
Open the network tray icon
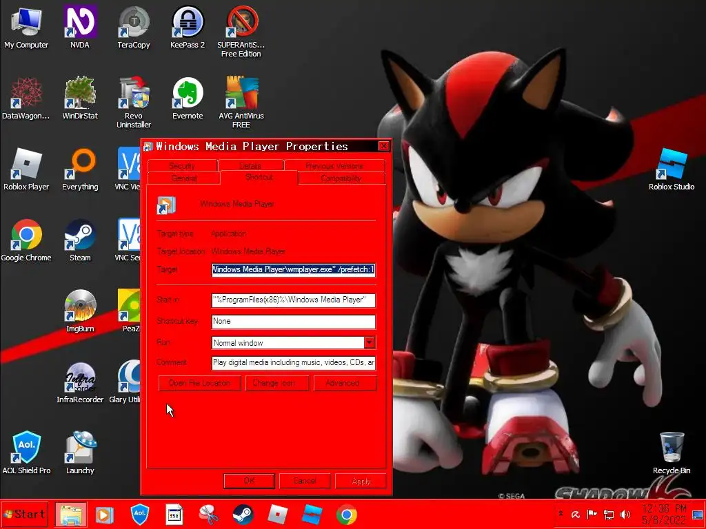click(609, 515)
